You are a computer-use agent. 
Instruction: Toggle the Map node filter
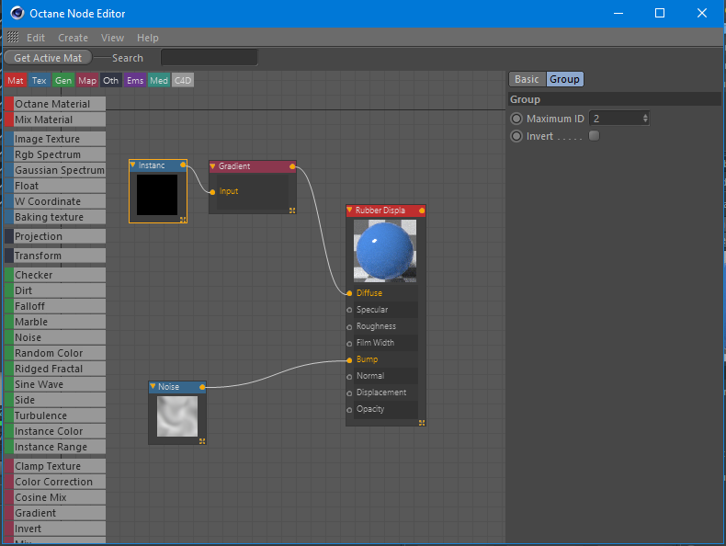coord(87,81)
